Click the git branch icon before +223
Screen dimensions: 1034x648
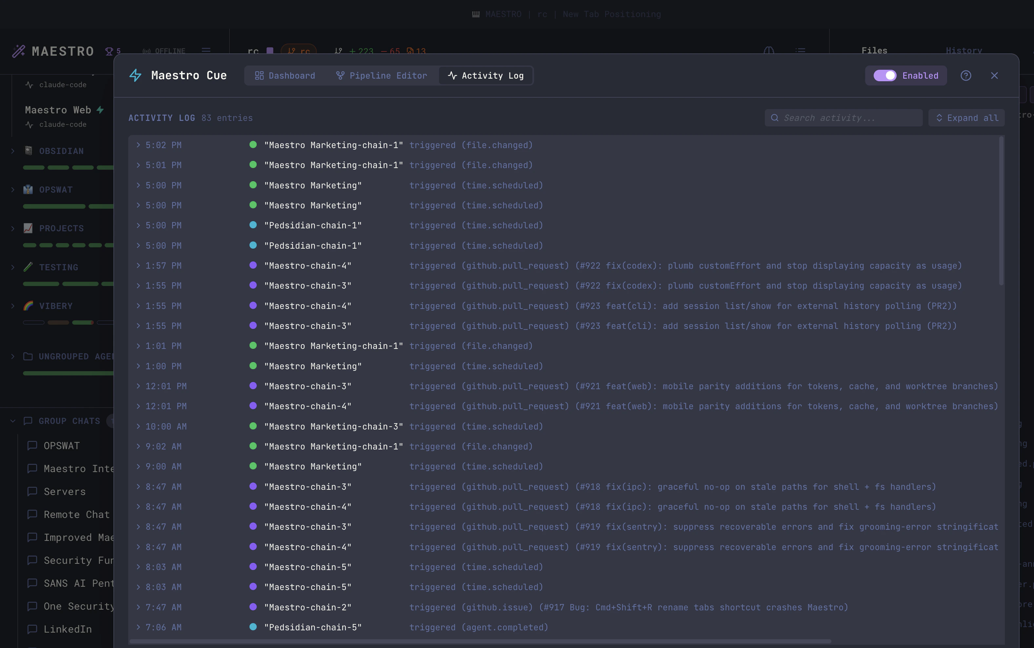338,51
